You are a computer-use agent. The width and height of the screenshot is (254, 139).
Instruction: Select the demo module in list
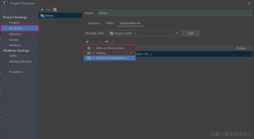coord(60,15)
